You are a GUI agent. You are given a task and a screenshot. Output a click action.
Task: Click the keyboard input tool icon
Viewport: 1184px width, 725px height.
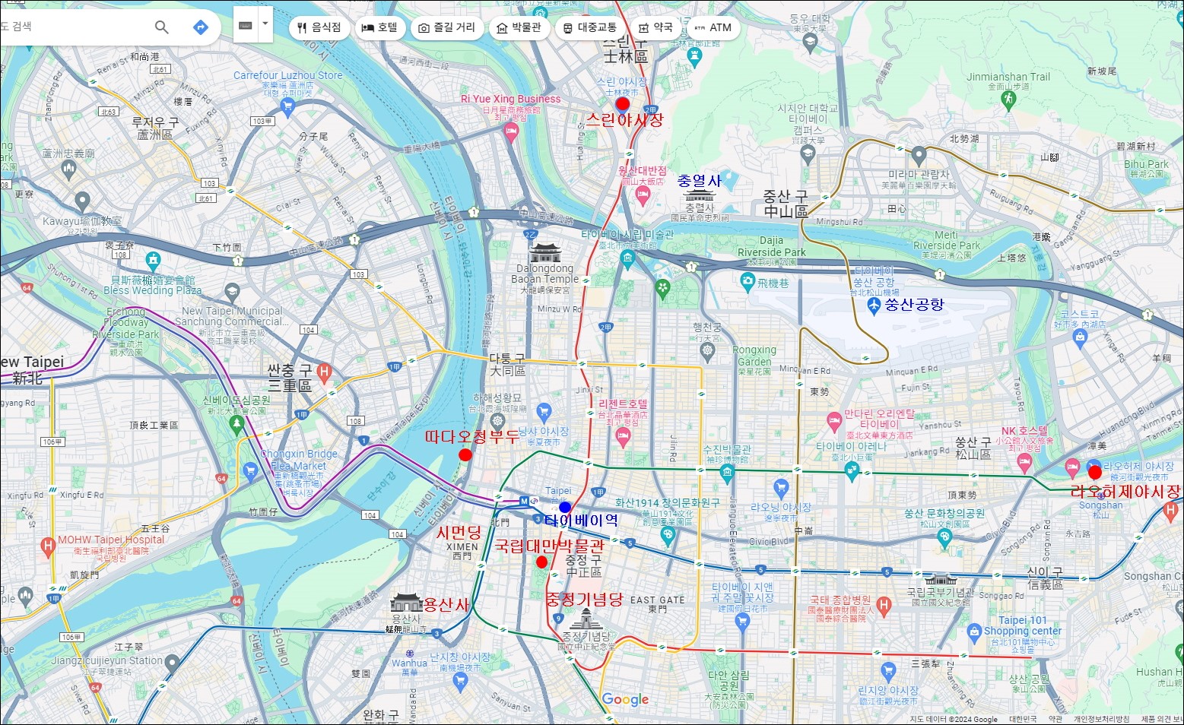246,25
